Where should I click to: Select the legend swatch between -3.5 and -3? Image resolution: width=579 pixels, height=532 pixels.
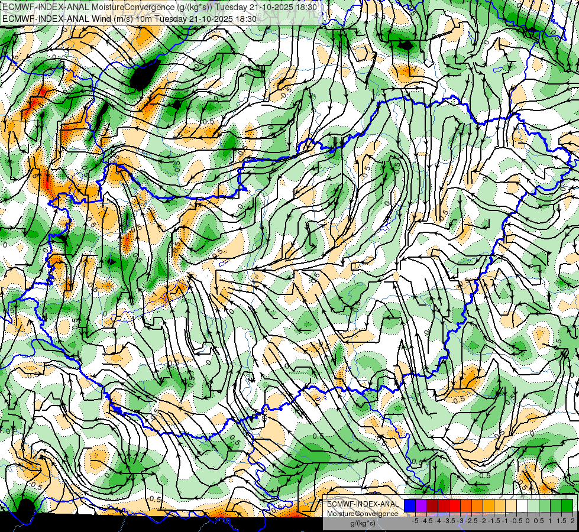(x=455, y=506)
